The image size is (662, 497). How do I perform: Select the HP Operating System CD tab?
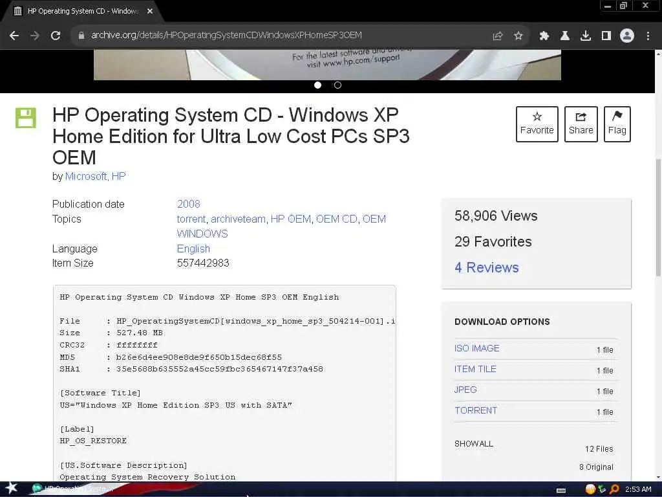[82, 12]
